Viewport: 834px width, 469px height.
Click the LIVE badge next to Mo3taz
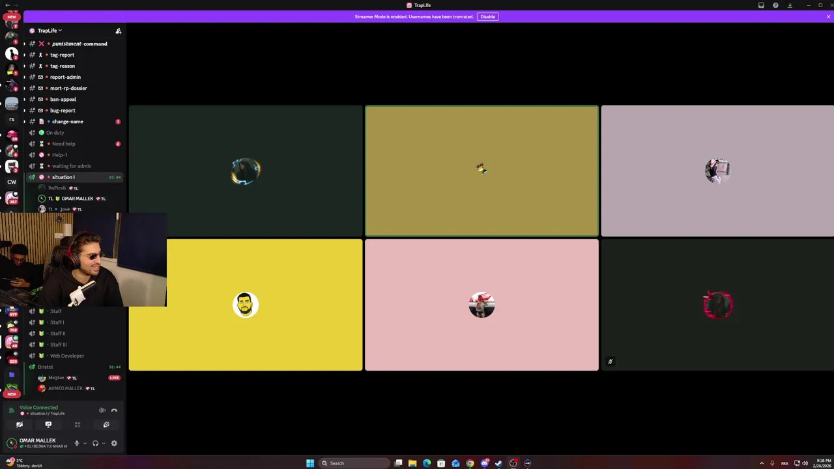point(114,378)
